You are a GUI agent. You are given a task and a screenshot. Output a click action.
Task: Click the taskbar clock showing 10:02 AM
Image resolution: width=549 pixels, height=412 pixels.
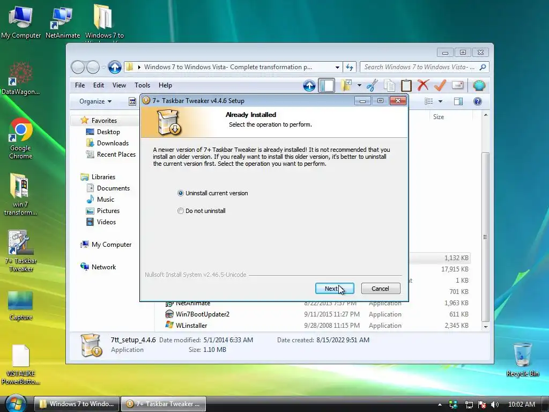click(x=521, y=404)
